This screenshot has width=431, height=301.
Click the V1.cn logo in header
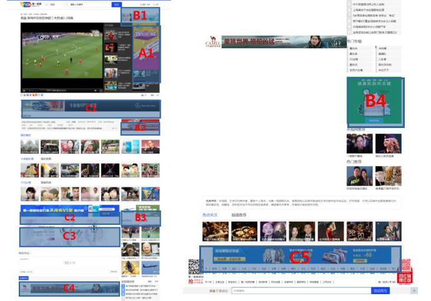[x=26, y=4]
